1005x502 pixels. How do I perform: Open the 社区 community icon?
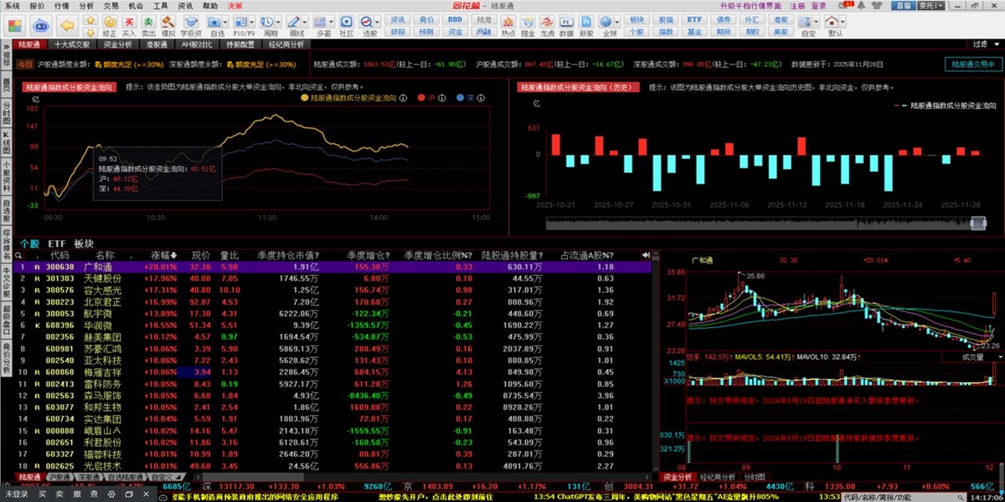coord(347,24)
